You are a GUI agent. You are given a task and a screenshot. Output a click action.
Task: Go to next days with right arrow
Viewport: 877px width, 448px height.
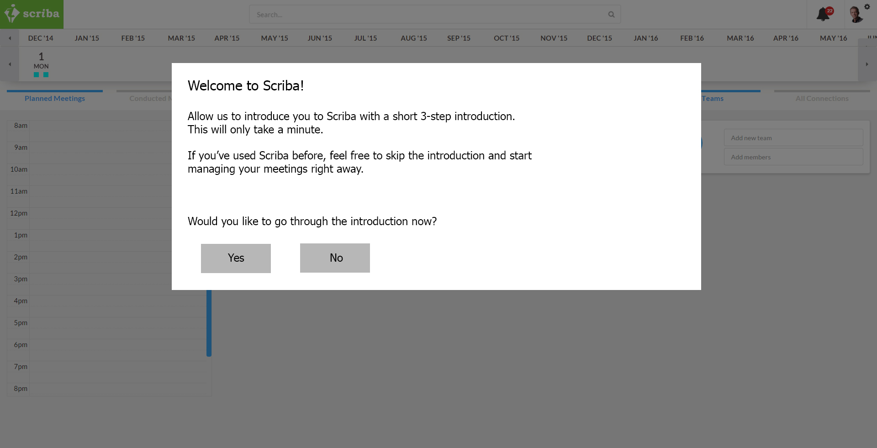pyautogui.click(x=866, y=64)
